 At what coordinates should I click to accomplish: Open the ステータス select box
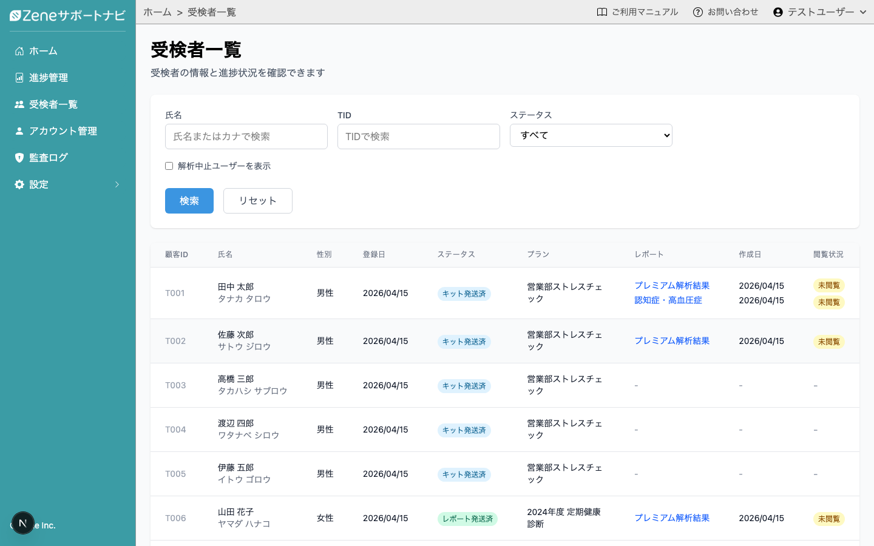point(591,135)
